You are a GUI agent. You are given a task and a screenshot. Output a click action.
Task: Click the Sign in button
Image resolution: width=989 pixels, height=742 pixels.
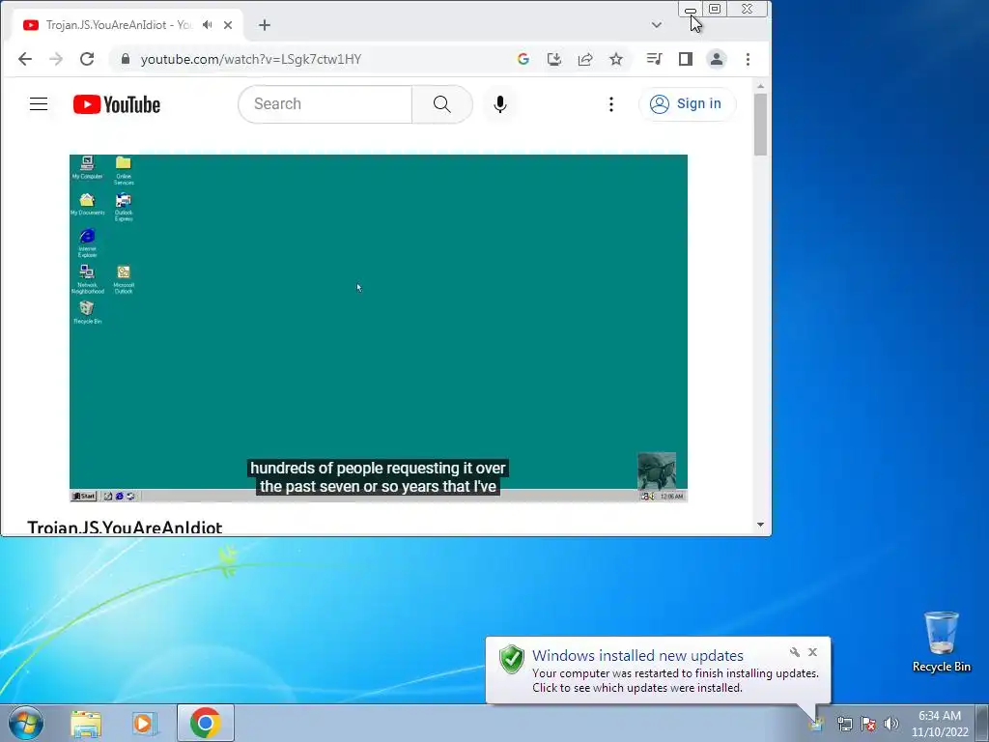point(687,104)
